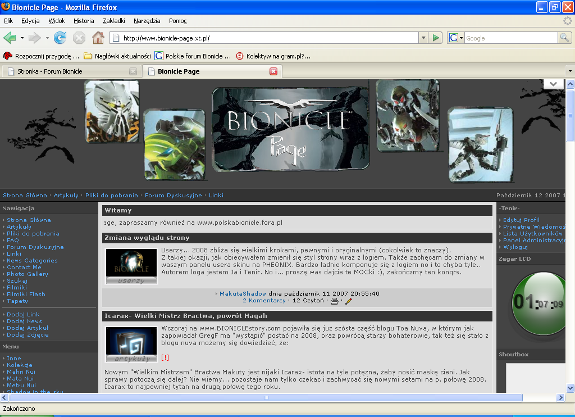
Task: Click the Reload page icon
Action: pos(60,38)
